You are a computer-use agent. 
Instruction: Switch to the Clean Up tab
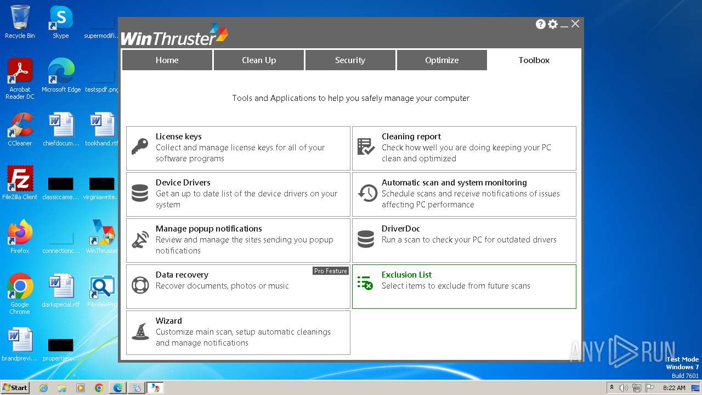(x=259, y=60)
